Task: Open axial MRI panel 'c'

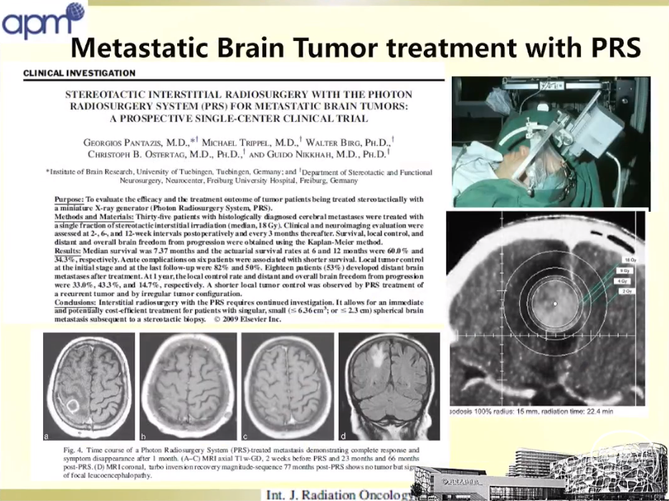Action: [288, 387]
